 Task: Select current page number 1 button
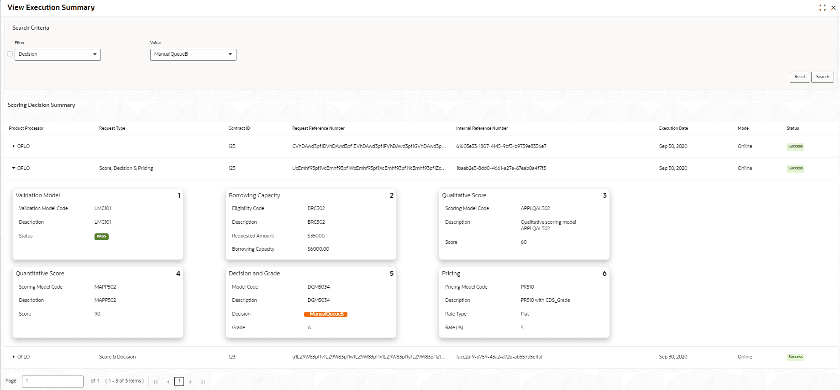click(179, 381)
